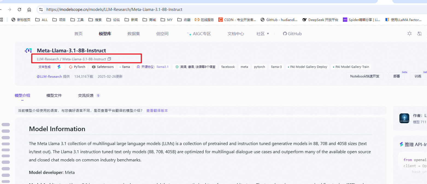
Task: Switch site language via translate icon
Action: click(420, 34)
